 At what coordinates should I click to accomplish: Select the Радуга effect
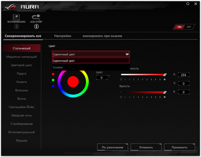pyautogui.click(x=21, y=73)
